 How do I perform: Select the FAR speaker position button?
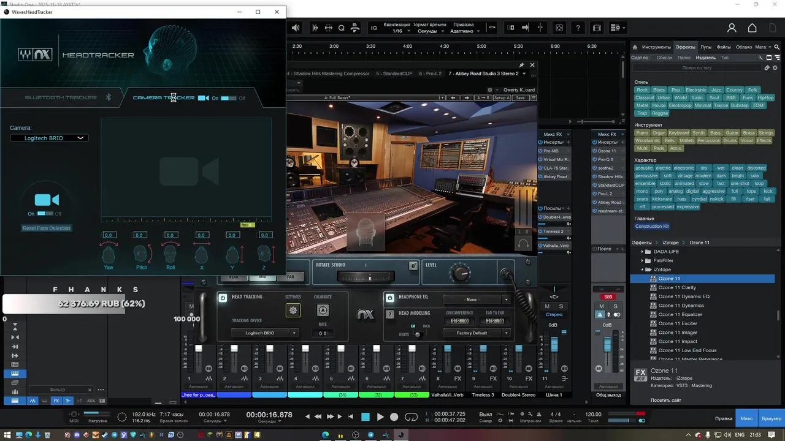(290, 277)
